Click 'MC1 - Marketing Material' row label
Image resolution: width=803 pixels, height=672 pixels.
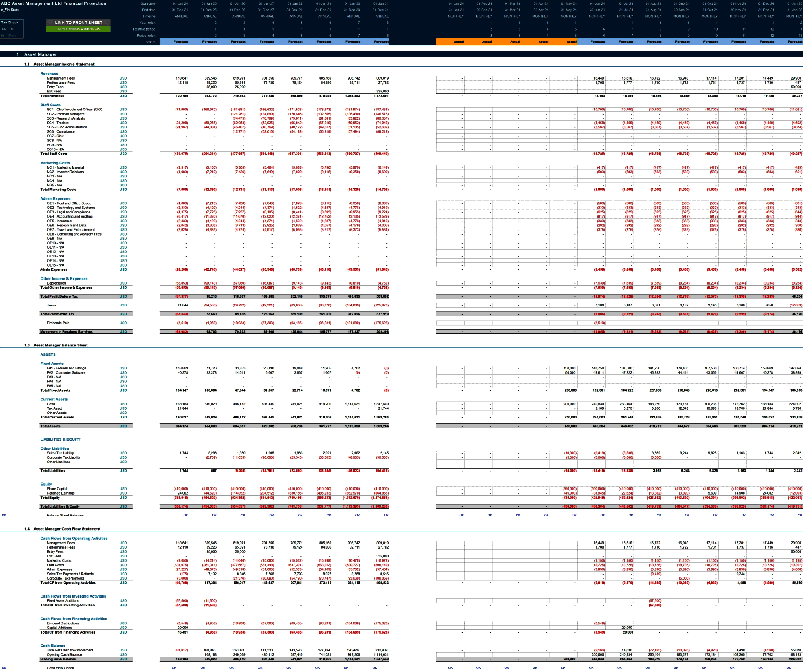tap(65, 167)
